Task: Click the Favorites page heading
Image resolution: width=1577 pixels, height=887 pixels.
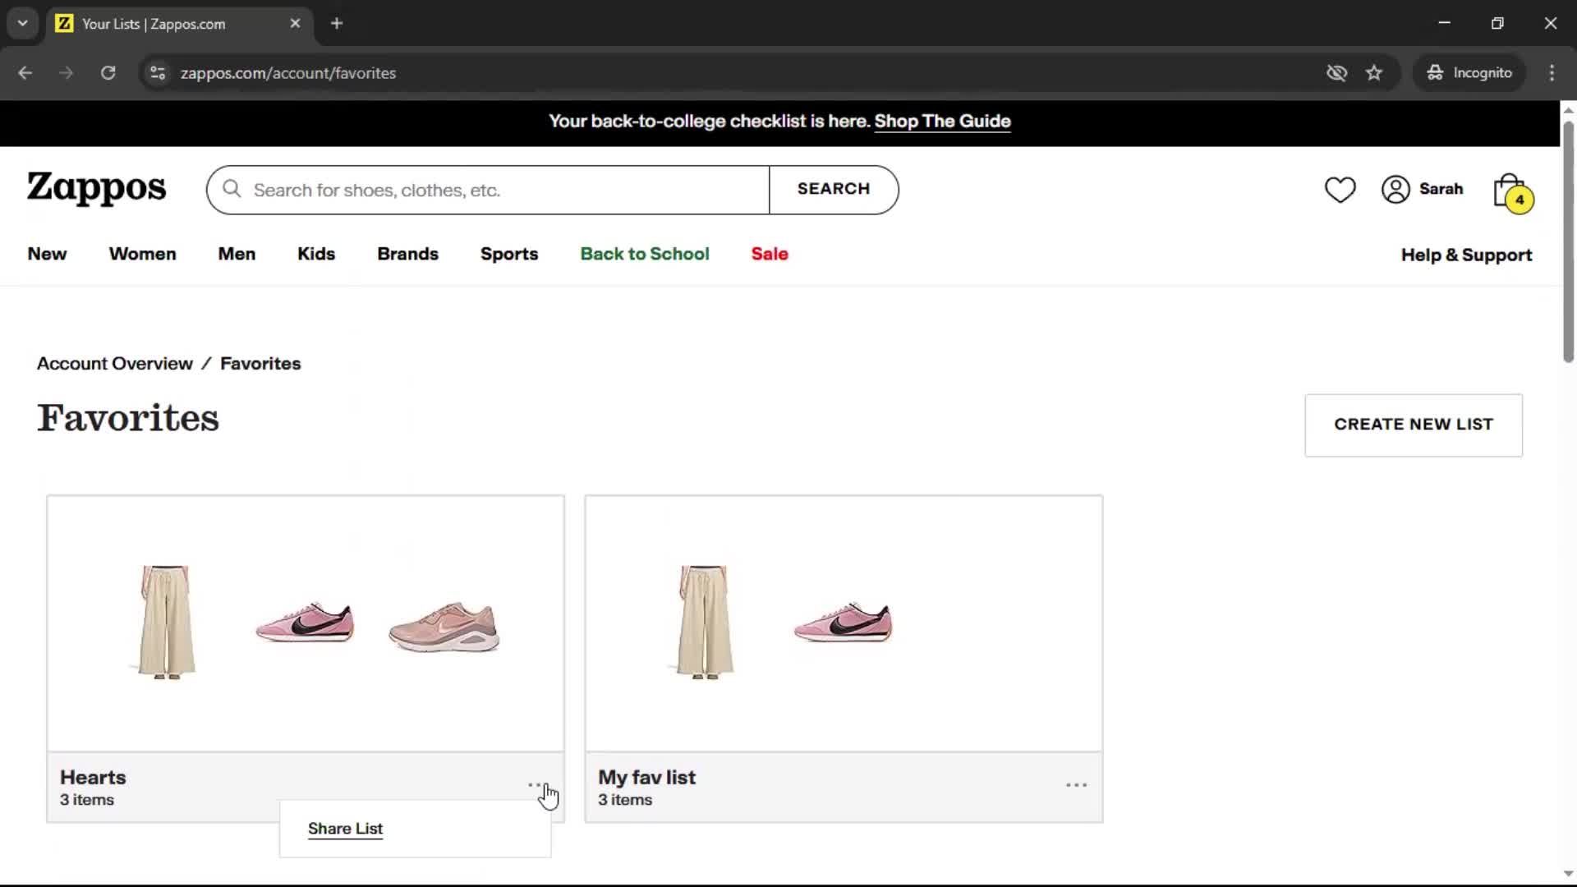Action: [x=128, y=418]
